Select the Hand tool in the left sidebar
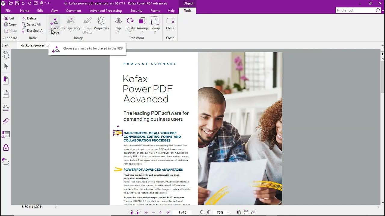 pos(6,55)
